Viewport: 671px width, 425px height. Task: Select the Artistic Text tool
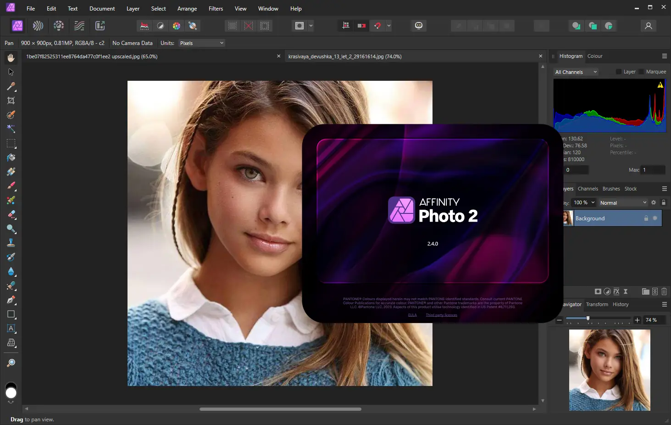pos(11,329)
